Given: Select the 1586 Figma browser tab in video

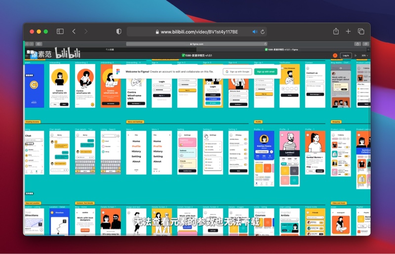Looking at the screenshot, I should [x=281, y=50].
